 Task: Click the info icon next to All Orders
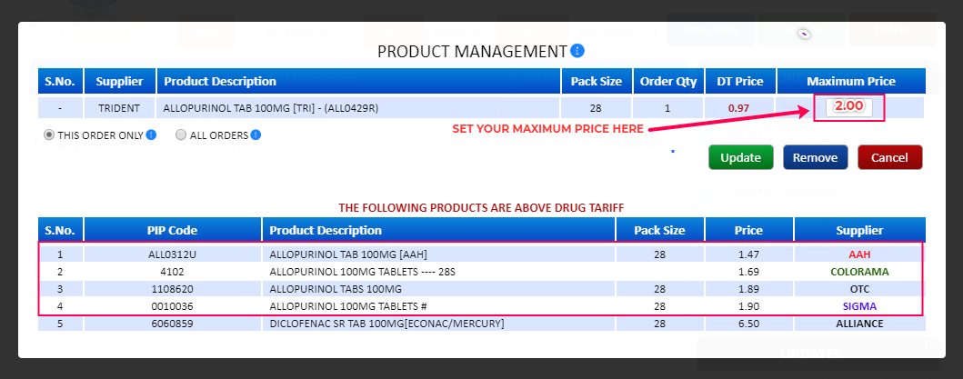pyautogui.click(x=256, y=135)
